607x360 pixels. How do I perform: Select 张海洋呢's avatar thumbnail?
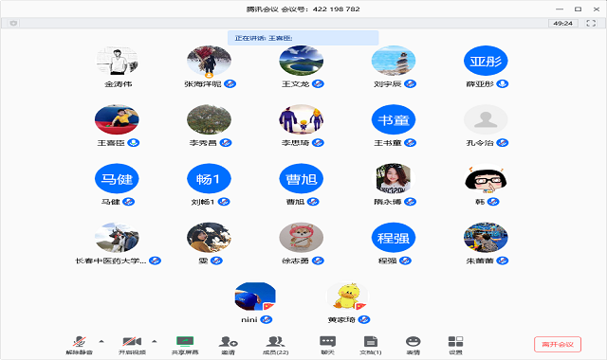(x=209, y=61)
